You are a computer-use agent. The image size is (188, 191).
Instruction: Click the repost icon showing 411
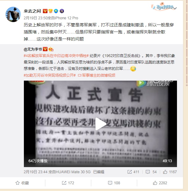click(130, 172)
